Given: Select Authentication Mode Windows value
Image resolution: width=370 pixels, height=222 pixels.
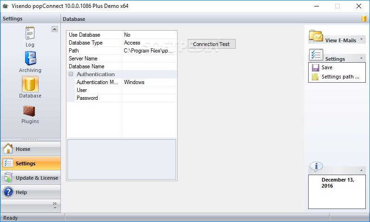Looking at the screenshot, I should click(x=149, y=82).
